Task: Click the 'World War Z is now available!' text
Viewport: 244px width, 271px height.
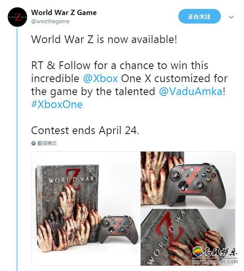Action: (x=104, y=39)
